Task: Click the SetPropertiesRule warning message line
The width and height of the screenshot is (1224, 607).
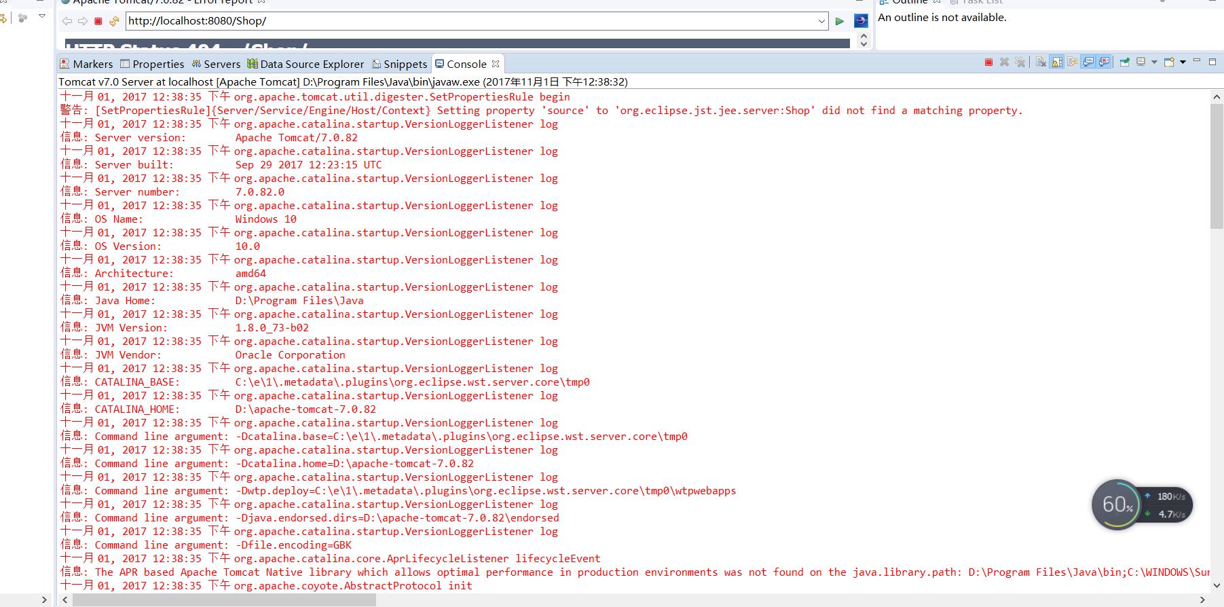Action: pyautogui.click(x=541, y=111)
